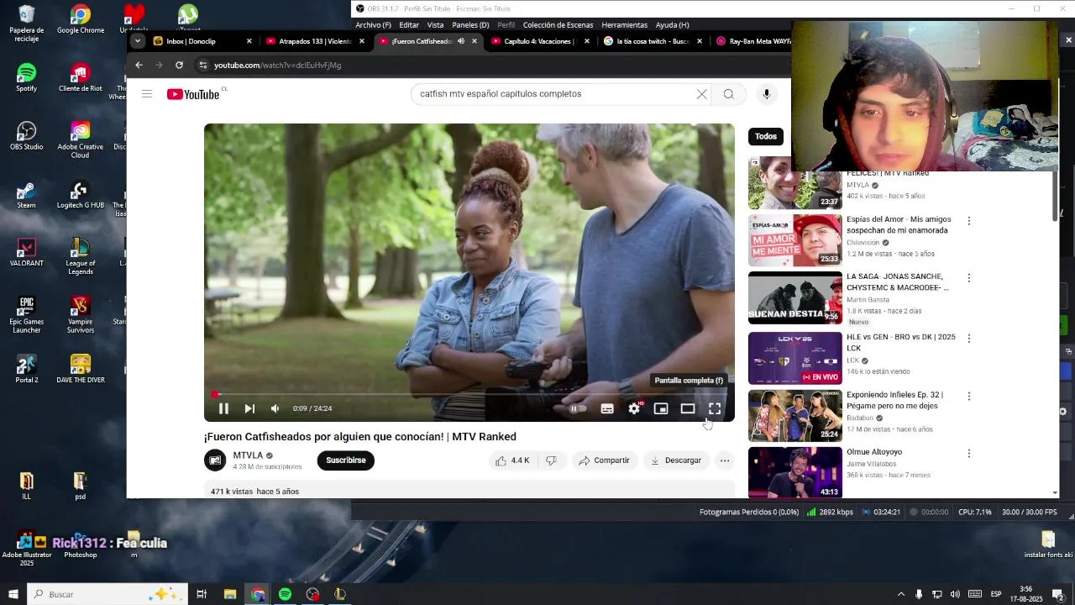The width and height of the screenshot is (1075, 605).
Task: Mute the Fueron Catfisheados tab audio
Action: (460, 41)
